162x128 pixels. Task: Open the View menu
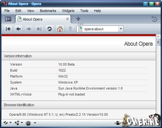click(31, 11)
